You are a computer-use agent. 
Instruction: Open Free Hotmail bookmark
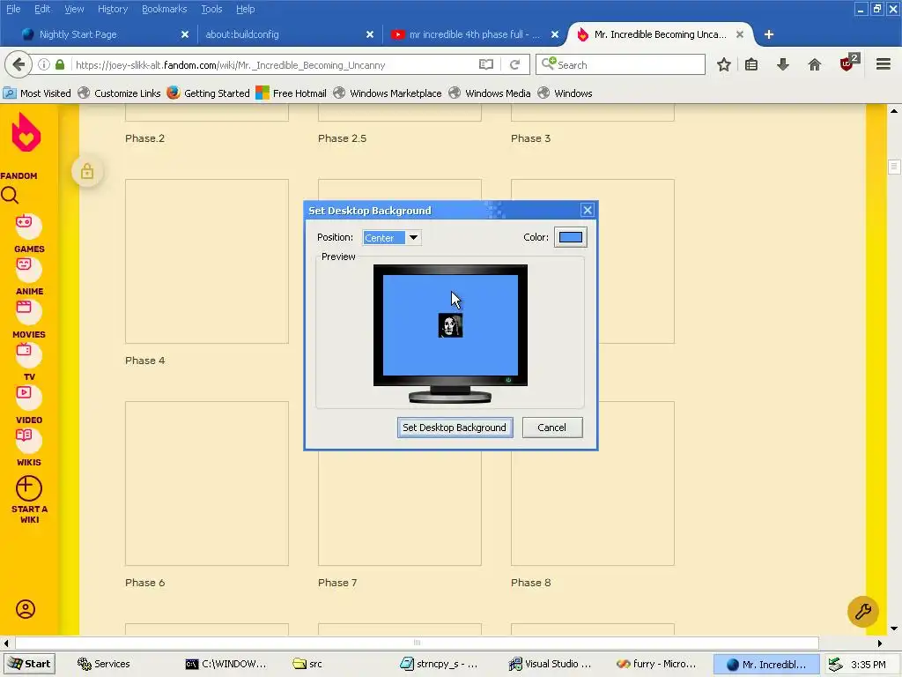click(291, 93)
